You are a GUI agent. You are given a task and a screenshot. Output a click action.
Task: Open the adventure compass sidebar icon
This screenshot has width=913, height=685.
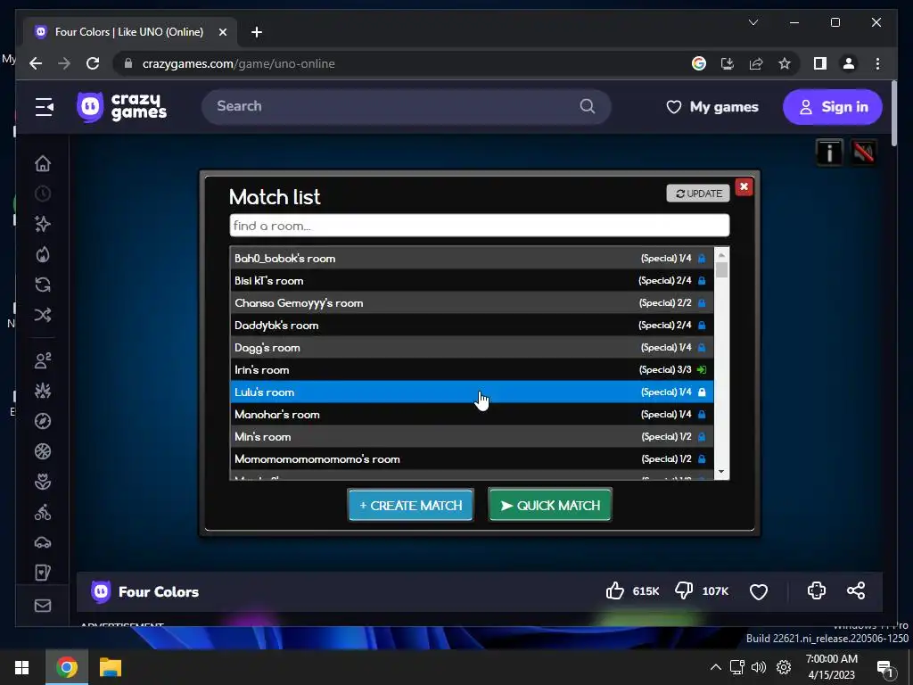pyautogui.click(x=43, y=421)
